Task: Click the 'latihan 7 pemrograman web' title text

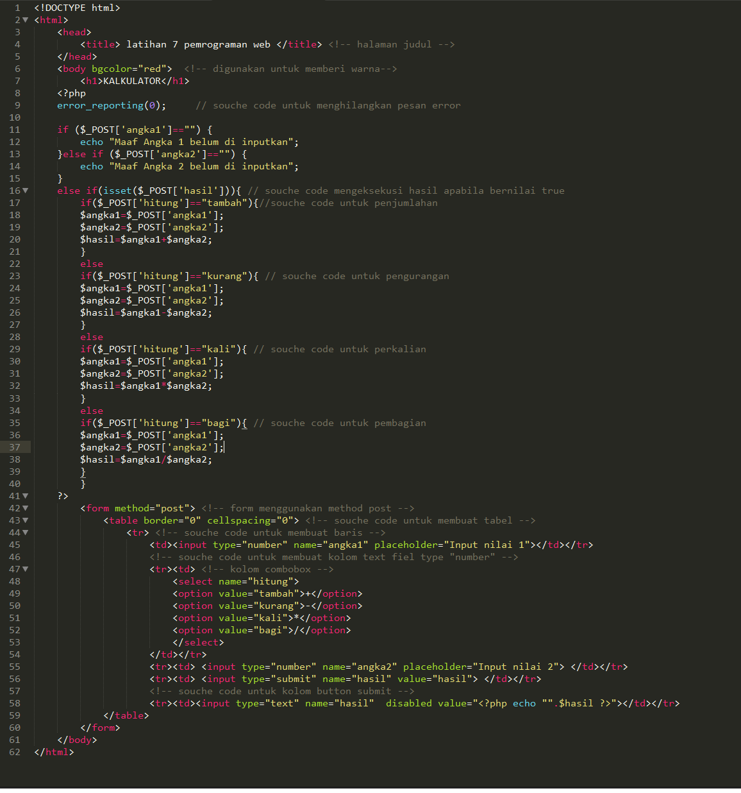Action: (198, 44)
